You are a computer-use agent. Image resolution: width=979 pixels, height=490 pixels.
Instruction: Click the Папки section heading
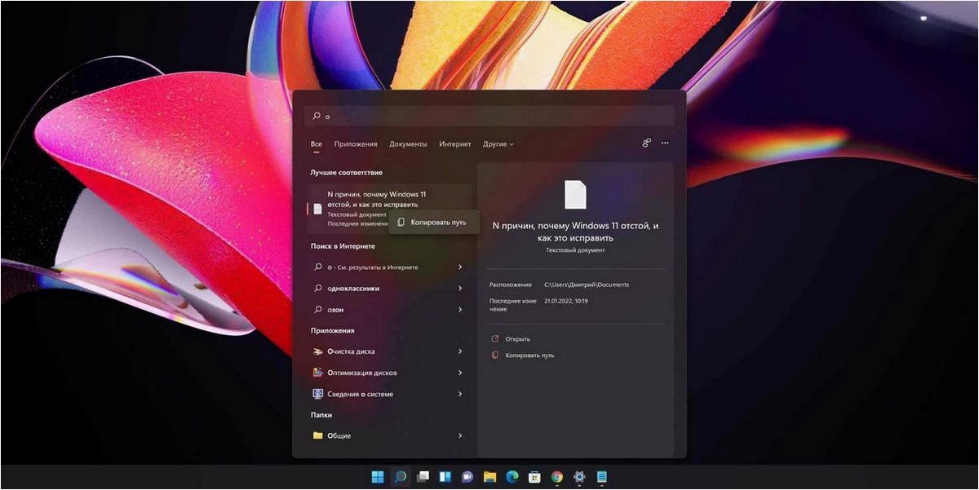tap(321, 414)
